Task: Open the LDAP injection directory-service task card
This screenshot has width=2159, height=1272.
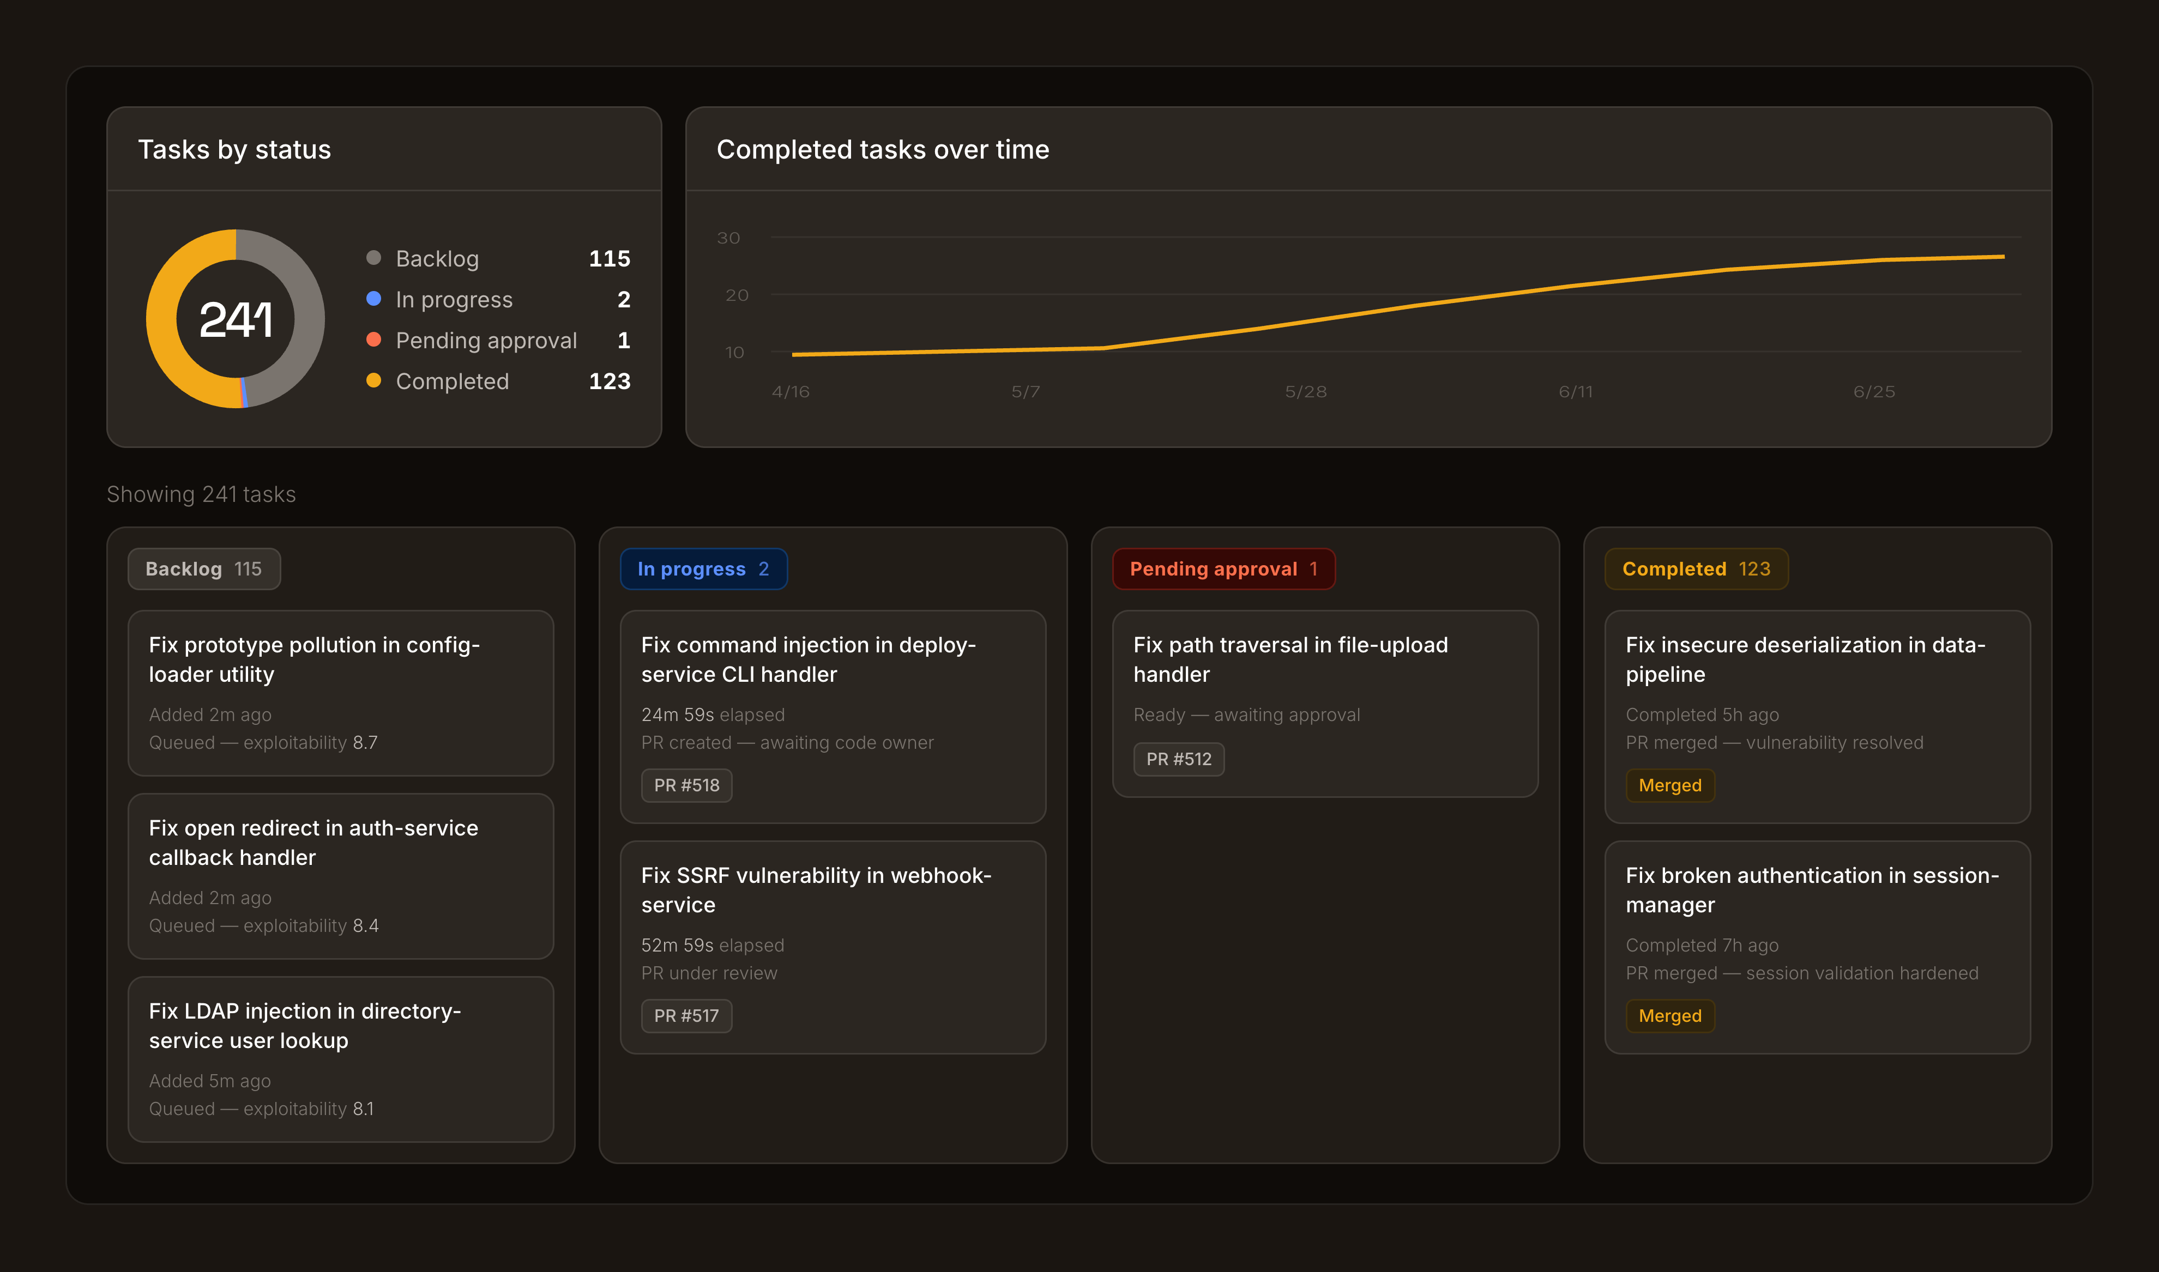Action: 340,1059
